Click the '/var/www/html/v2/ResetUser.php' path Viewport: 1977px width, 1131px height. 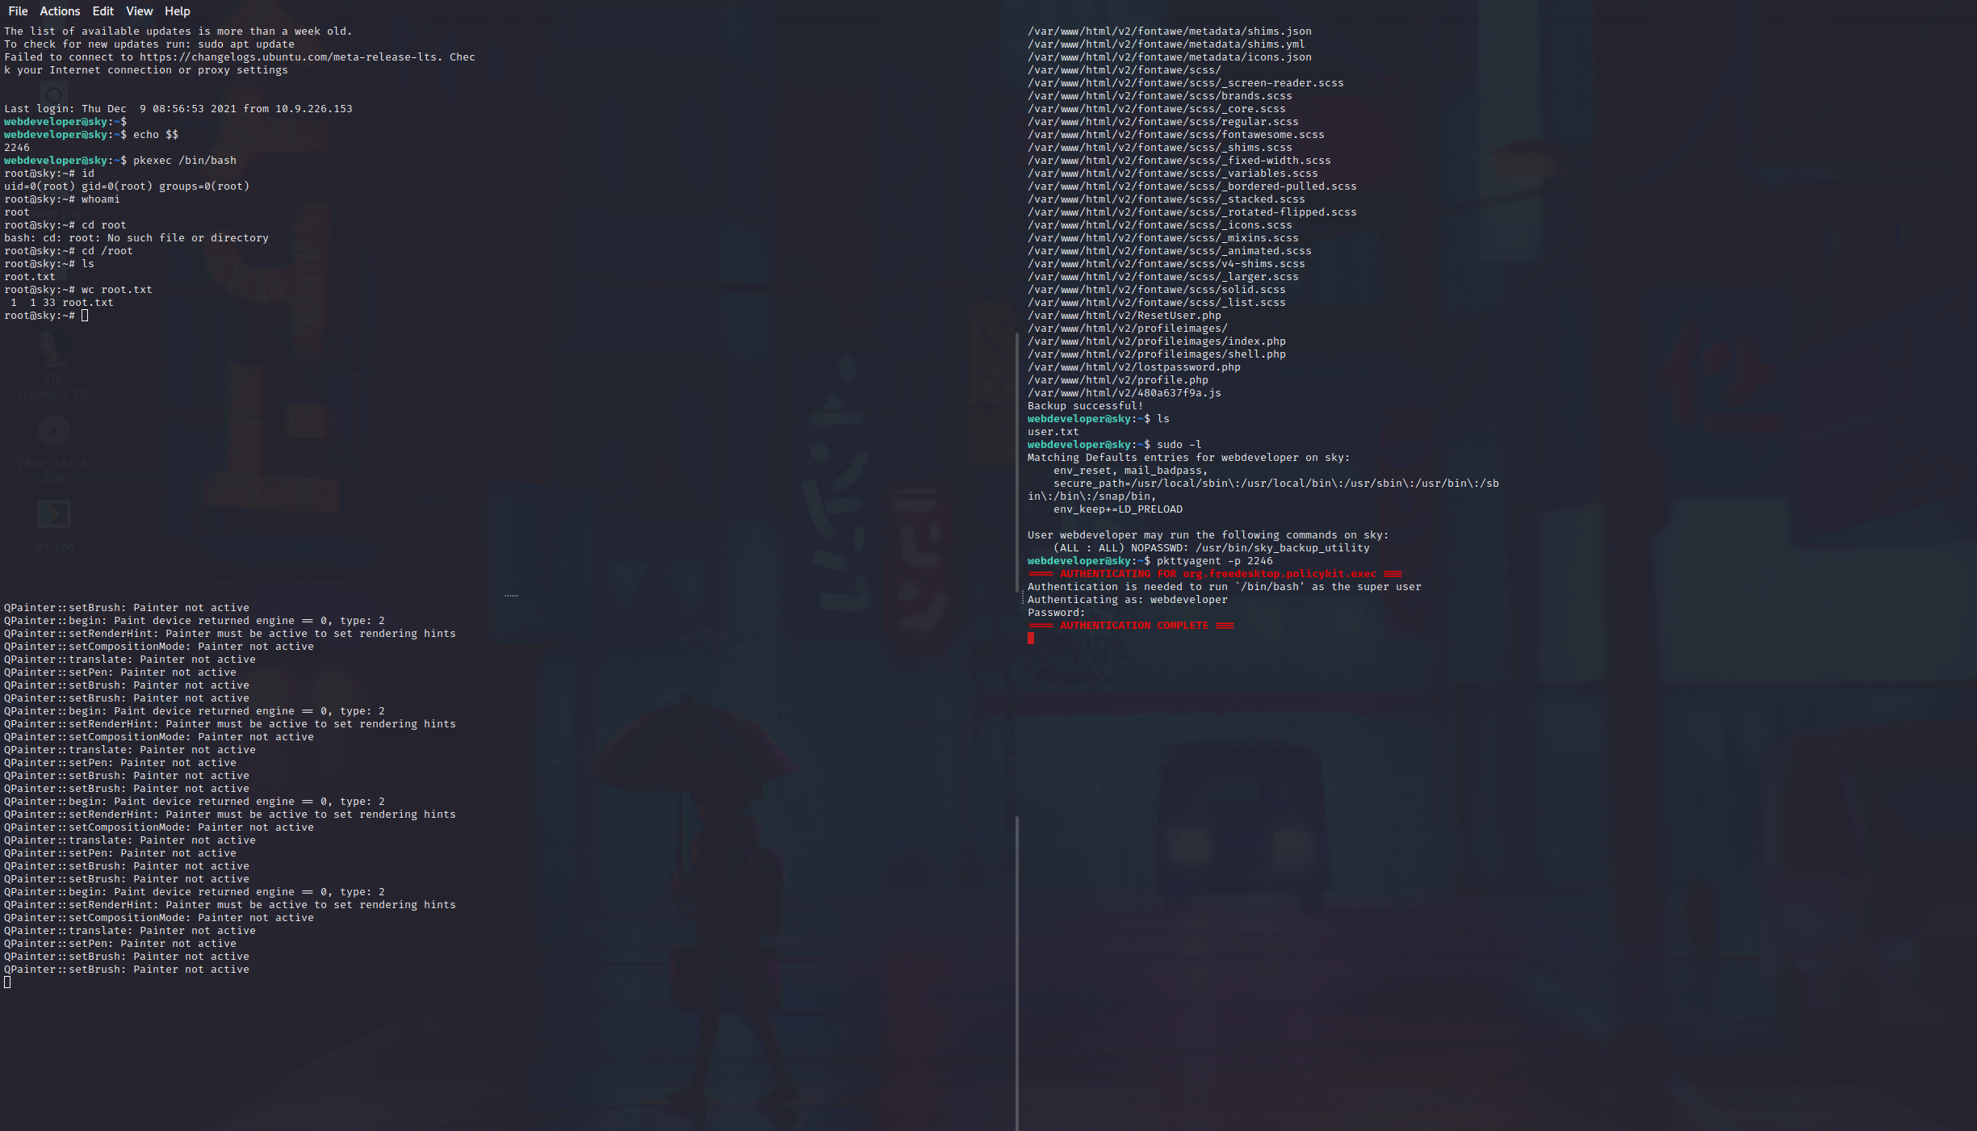[1125, 316]
